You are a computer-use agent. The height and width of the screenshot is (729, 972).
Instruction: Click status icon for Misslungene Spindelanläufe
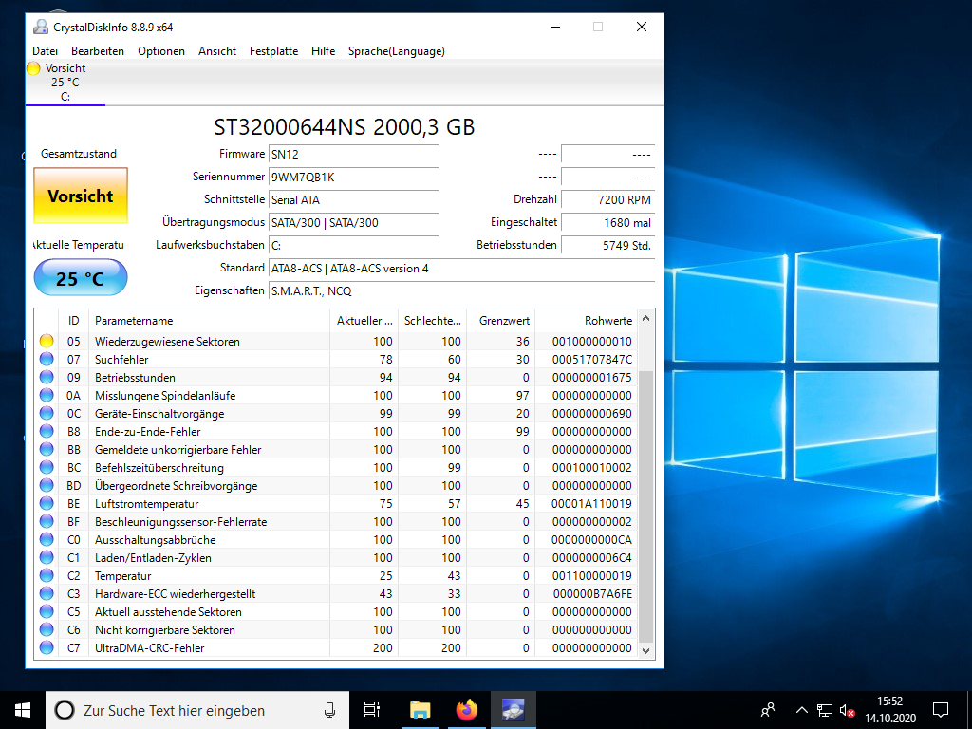[x=47, y=395]
